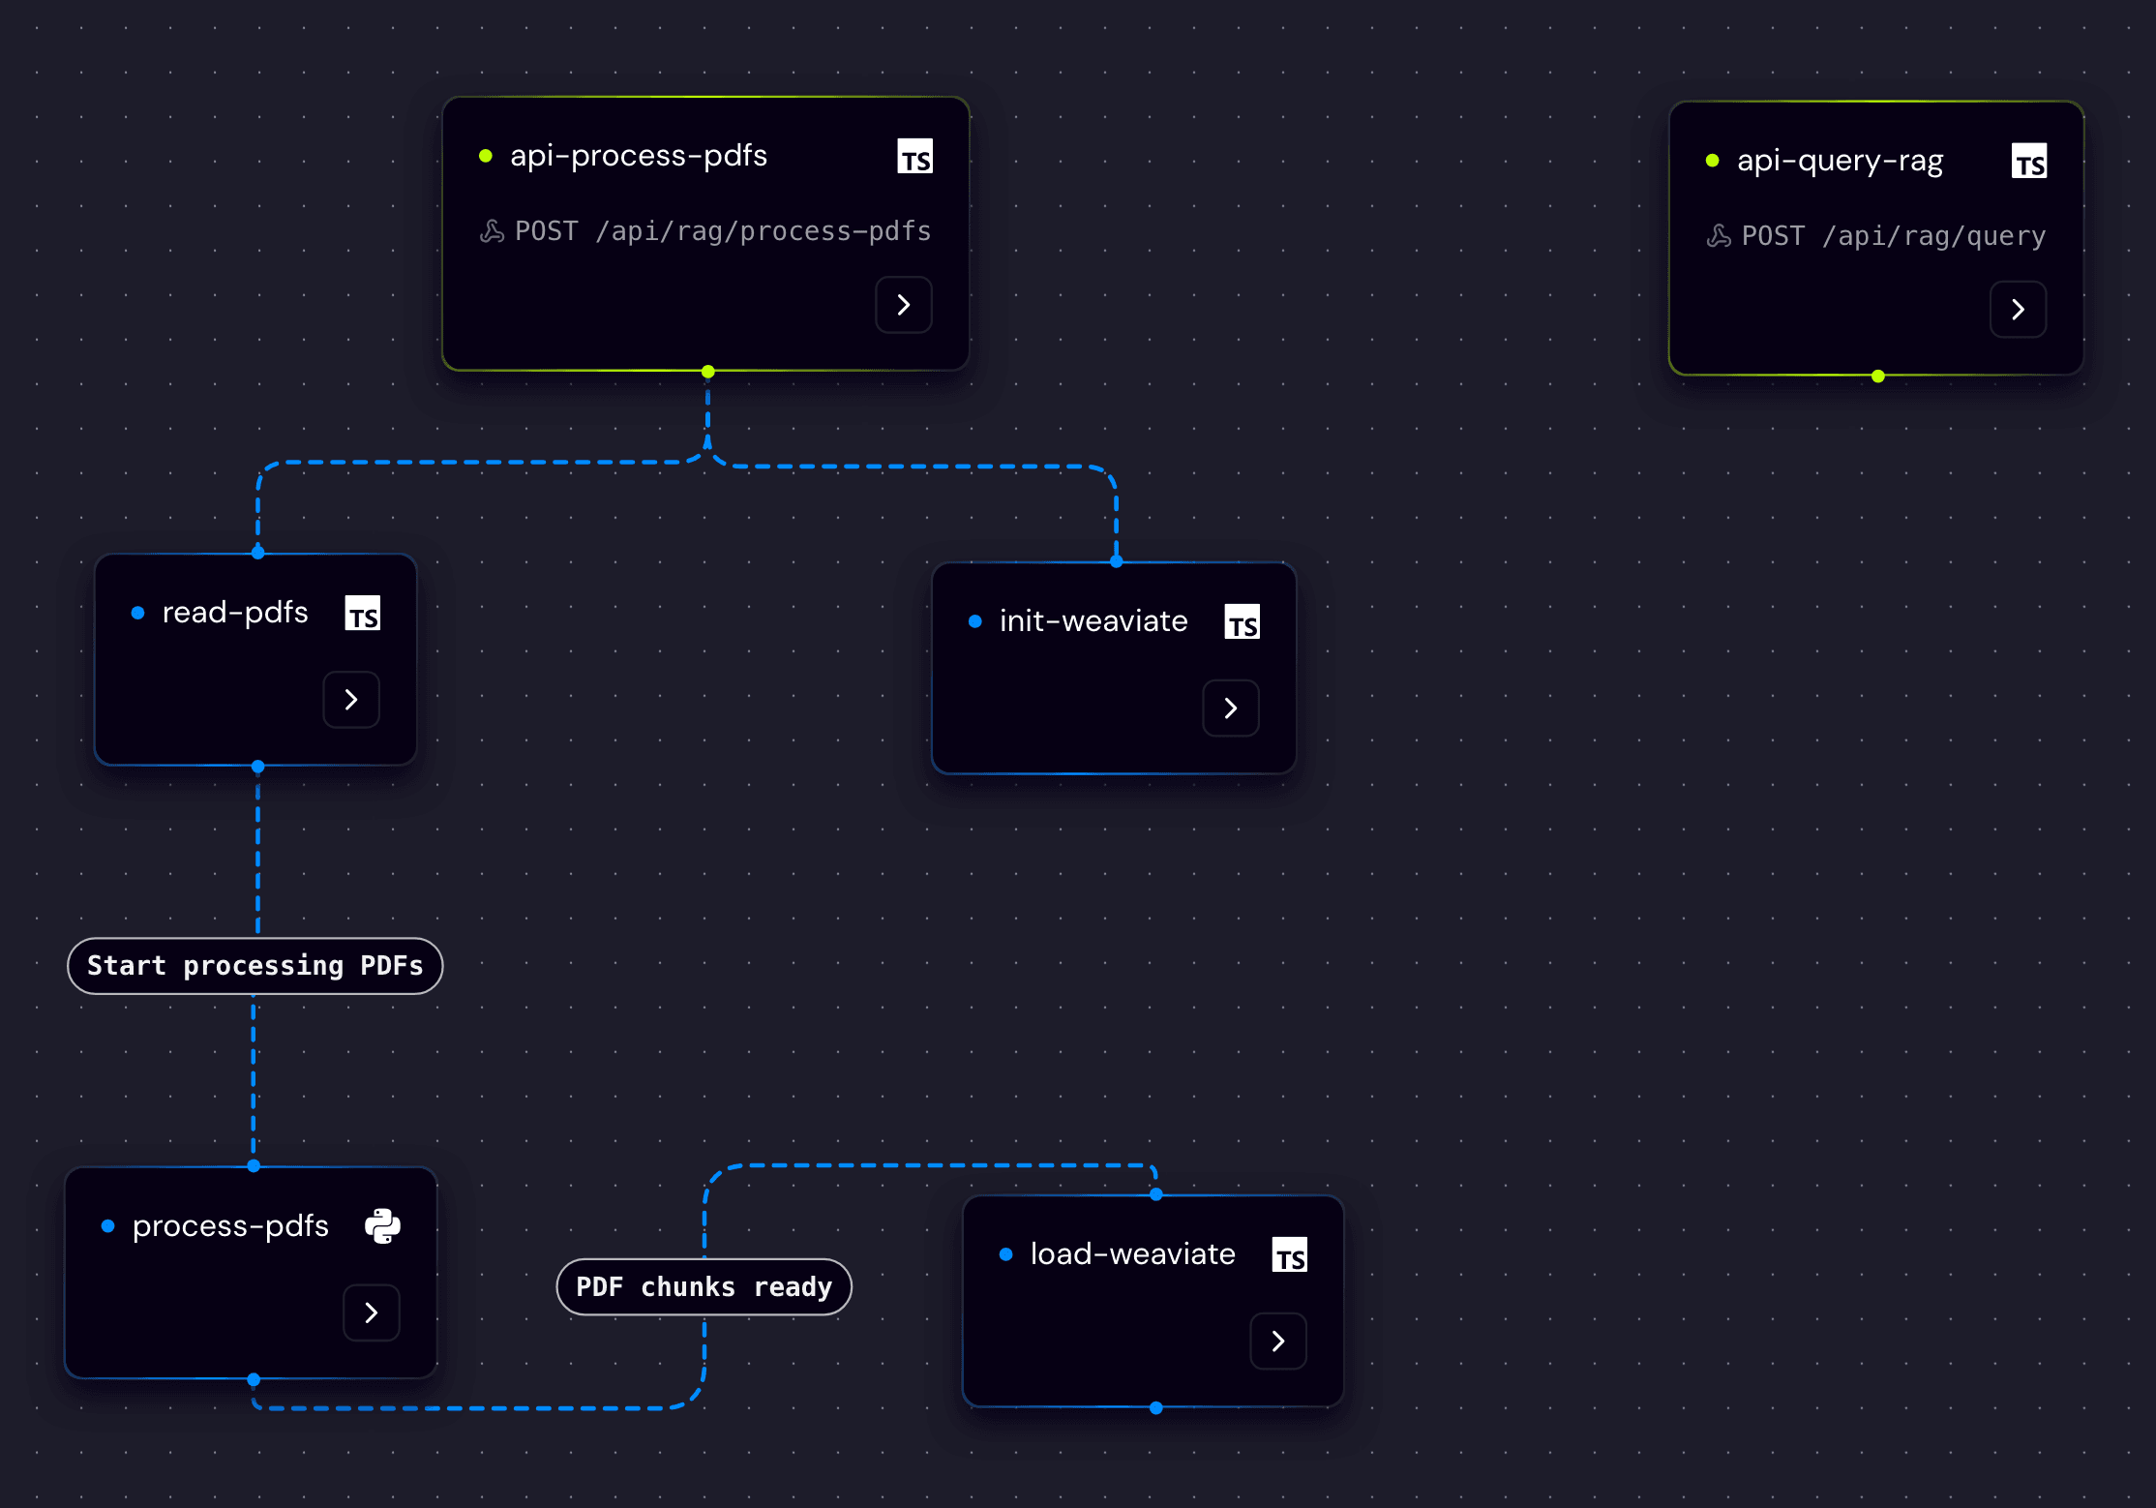Click TypeScript icon on api-process-pdfs node
This screenshot has width=2156, height=1508.
pos(914,157)
